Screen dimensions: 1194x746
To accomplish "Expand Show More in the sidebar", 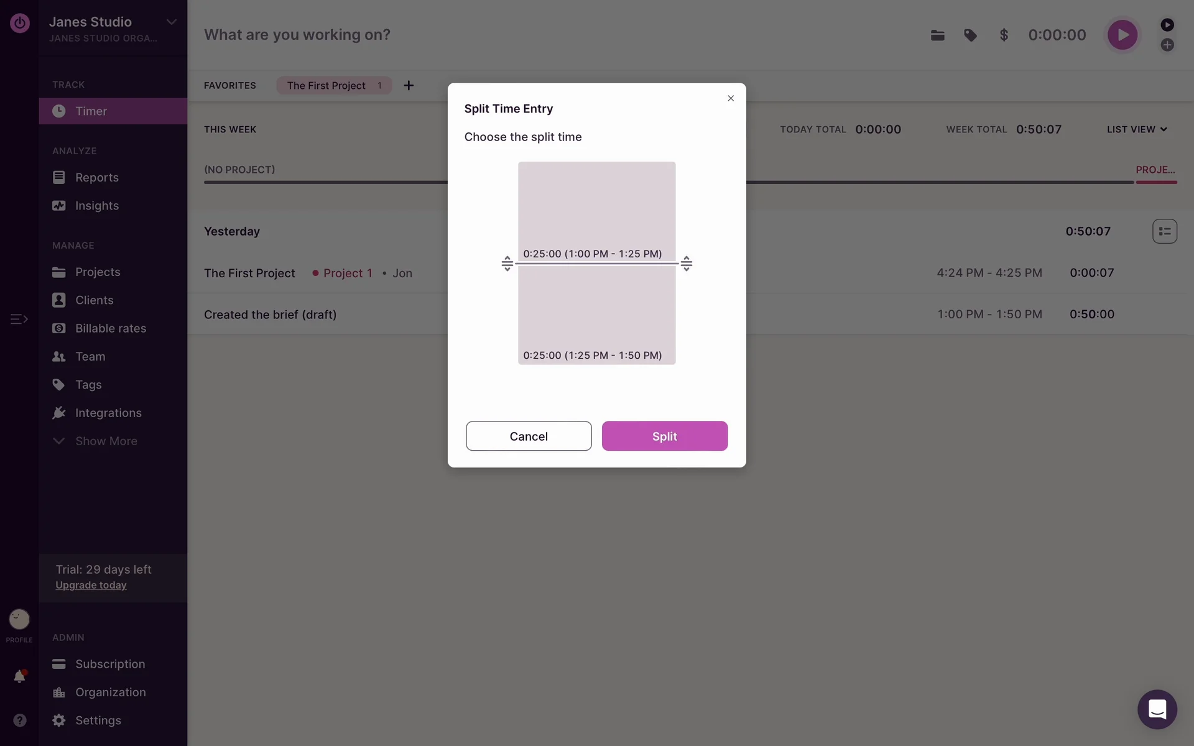I will coord(106,441).
